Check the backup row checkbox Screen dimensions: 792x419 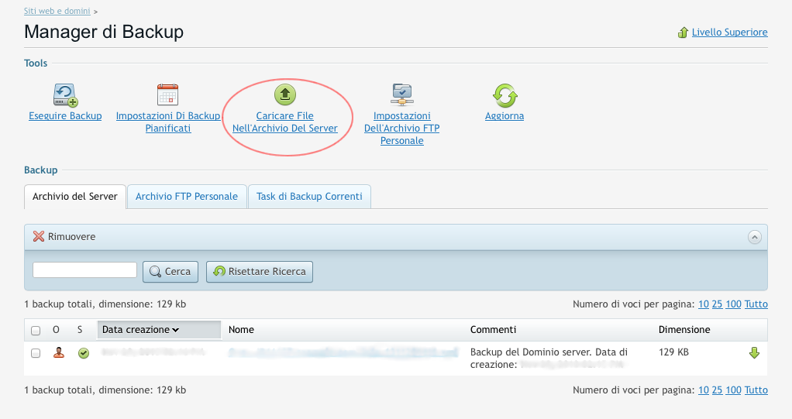[x=36, y=353]
